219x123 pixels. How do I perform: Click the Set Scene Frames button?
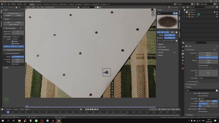tap(14, 13)
